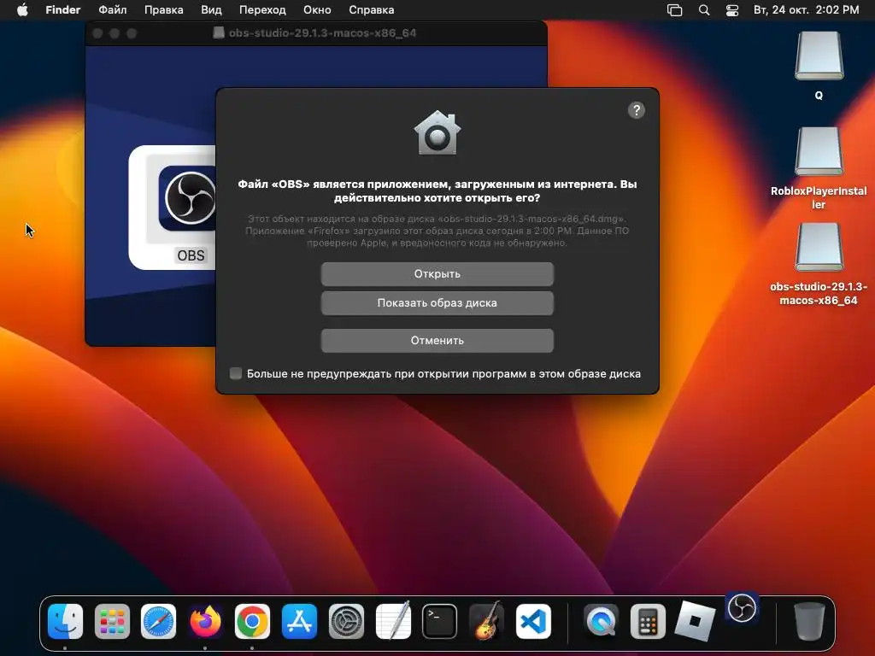Open Finder from the Dock
Viewport: 875px width, 656px height.
tap(65, 622)
